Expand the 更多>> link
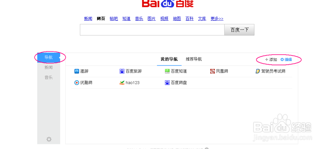Viewport: 330px width, 149px height. [x=217, y=19]
